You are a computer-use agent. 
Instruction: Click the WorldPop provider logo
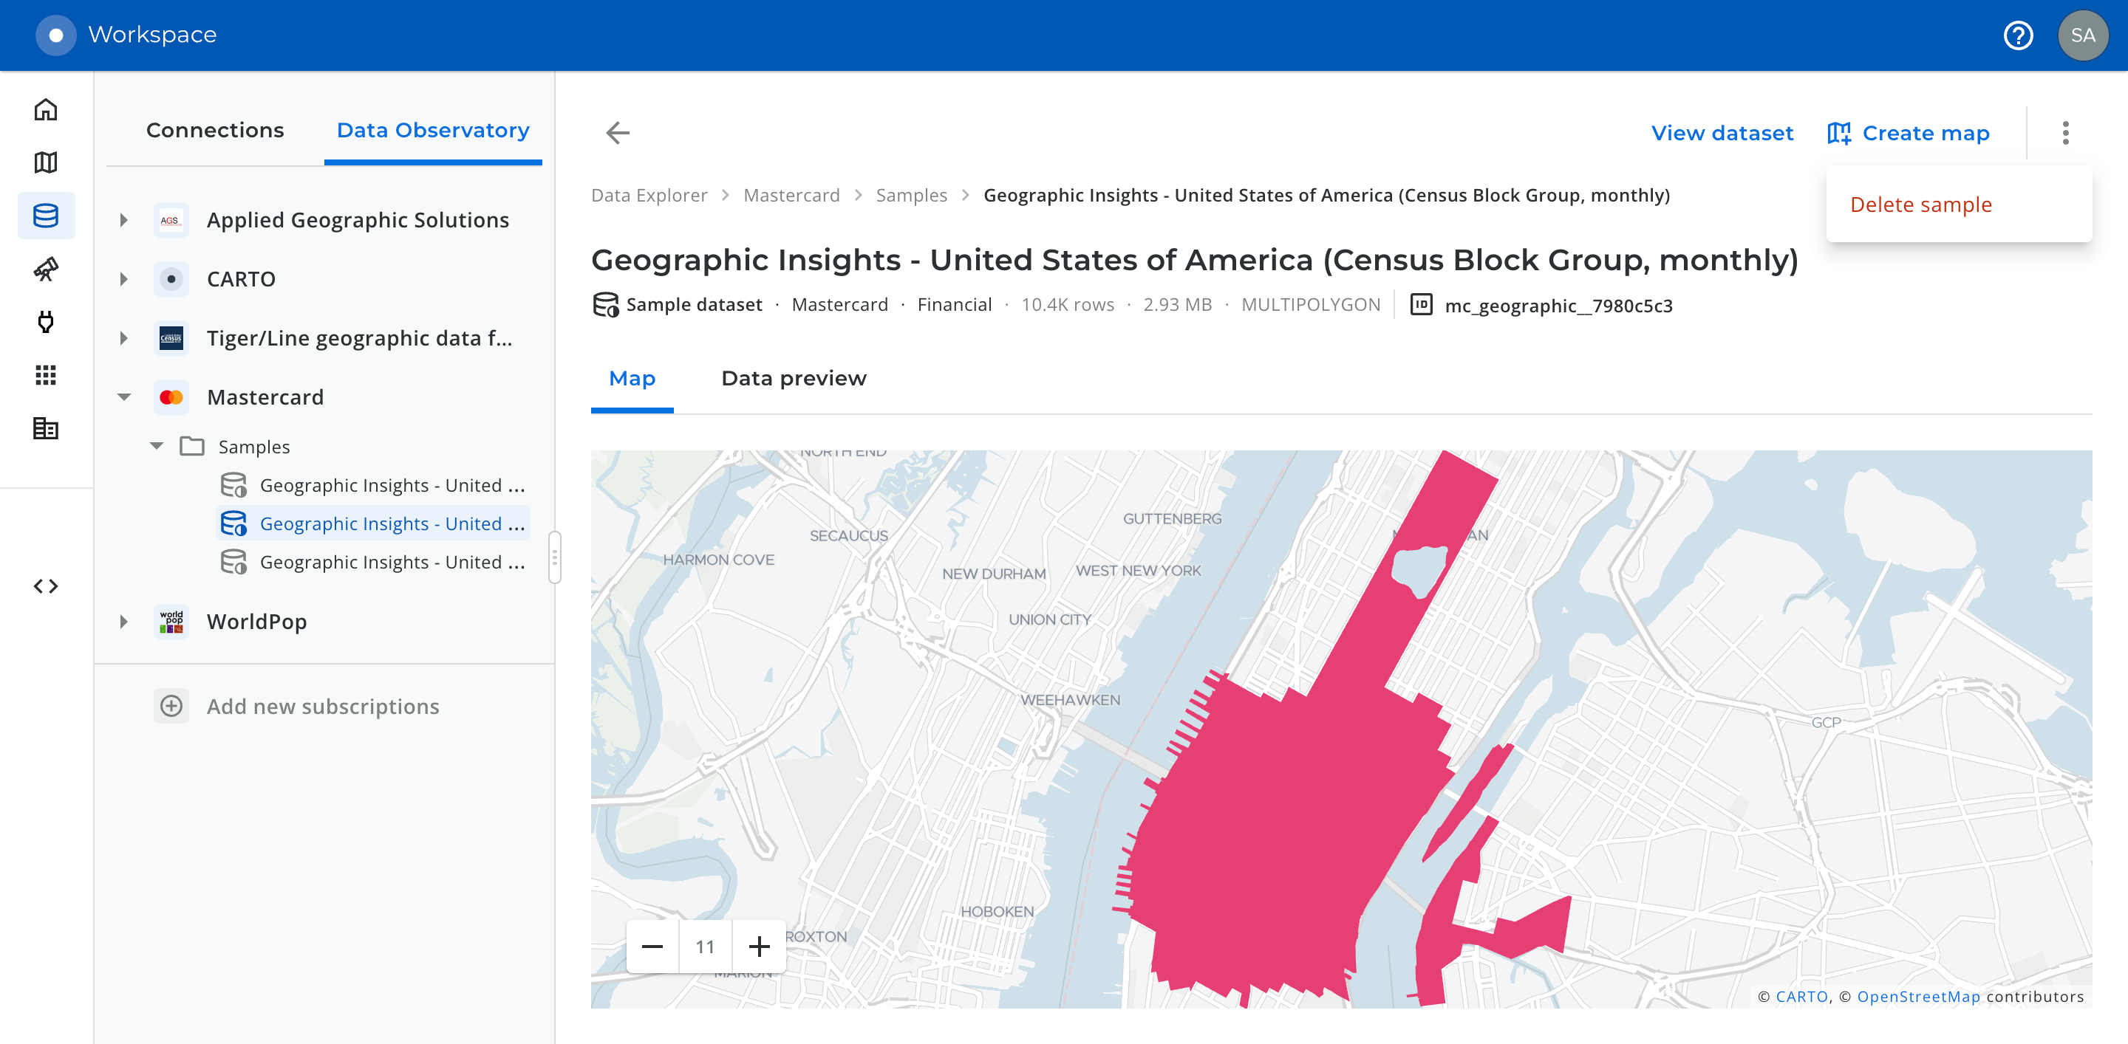tap(171, 622)
